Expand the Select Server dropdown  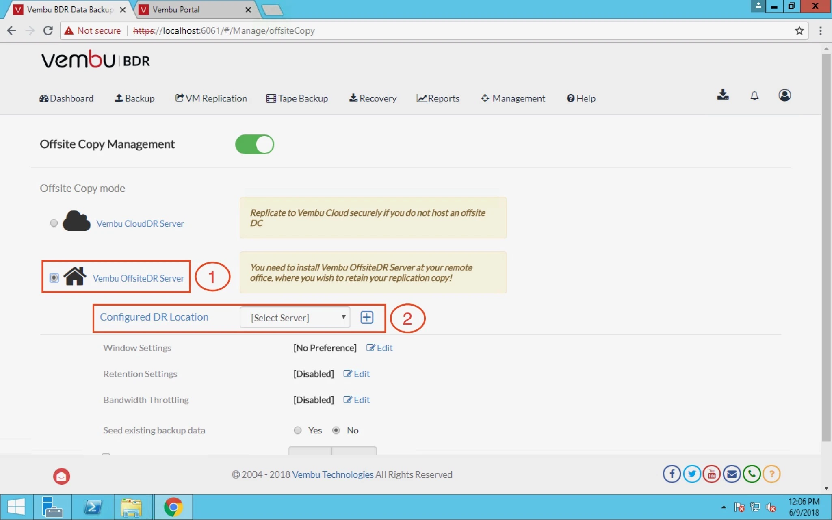coord(295,317)
